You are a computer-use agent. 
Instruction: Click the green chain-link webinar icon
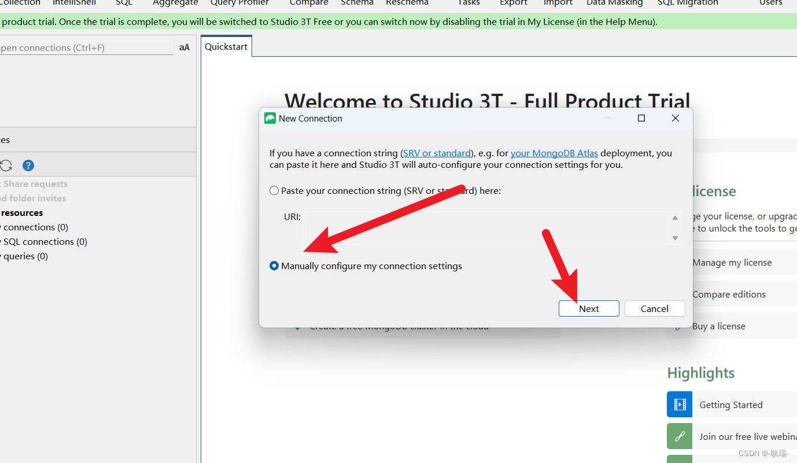(680, 436)
